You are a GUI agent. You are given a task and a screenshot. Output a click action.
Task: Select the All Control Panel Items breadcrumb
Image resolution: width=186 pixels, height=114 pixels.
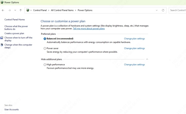tap(62, 10)
